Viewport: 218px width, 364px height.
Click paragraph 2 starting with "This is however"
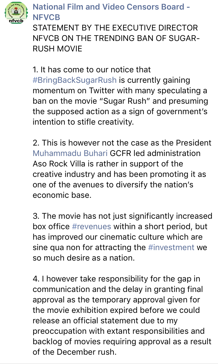click(x=122, y=169)
